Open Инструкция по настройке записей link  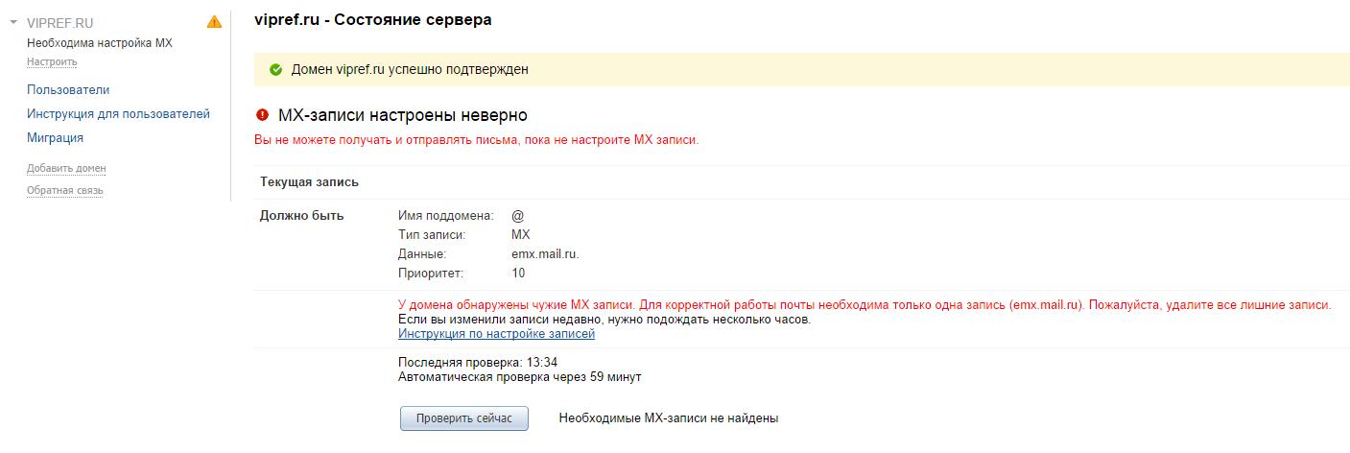(x=496, y=333)
